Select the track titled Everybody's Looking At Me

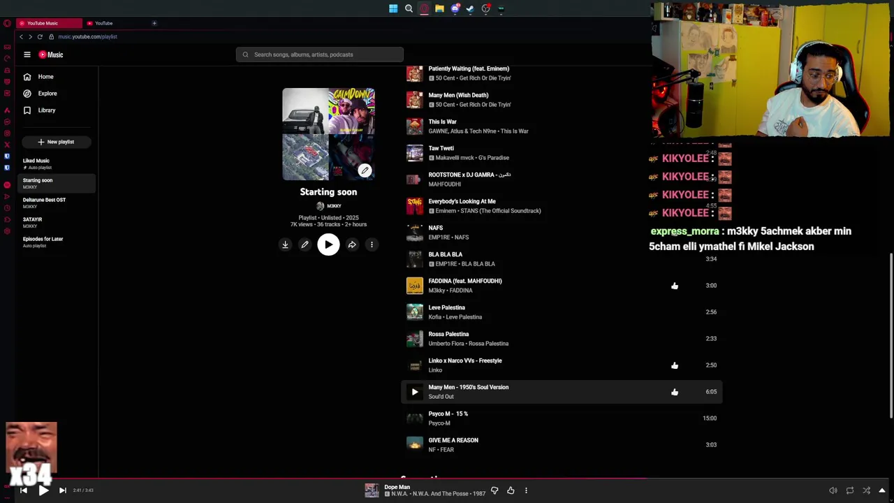[x=462, y=201]
